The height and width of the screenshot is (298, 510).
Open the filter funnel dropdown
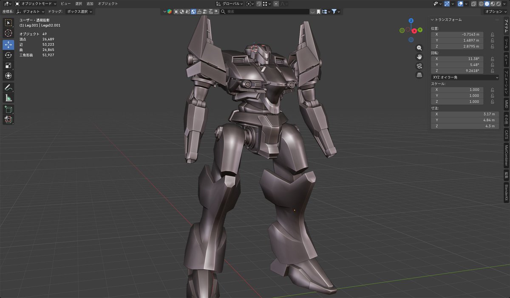click(x=336, y=11)
